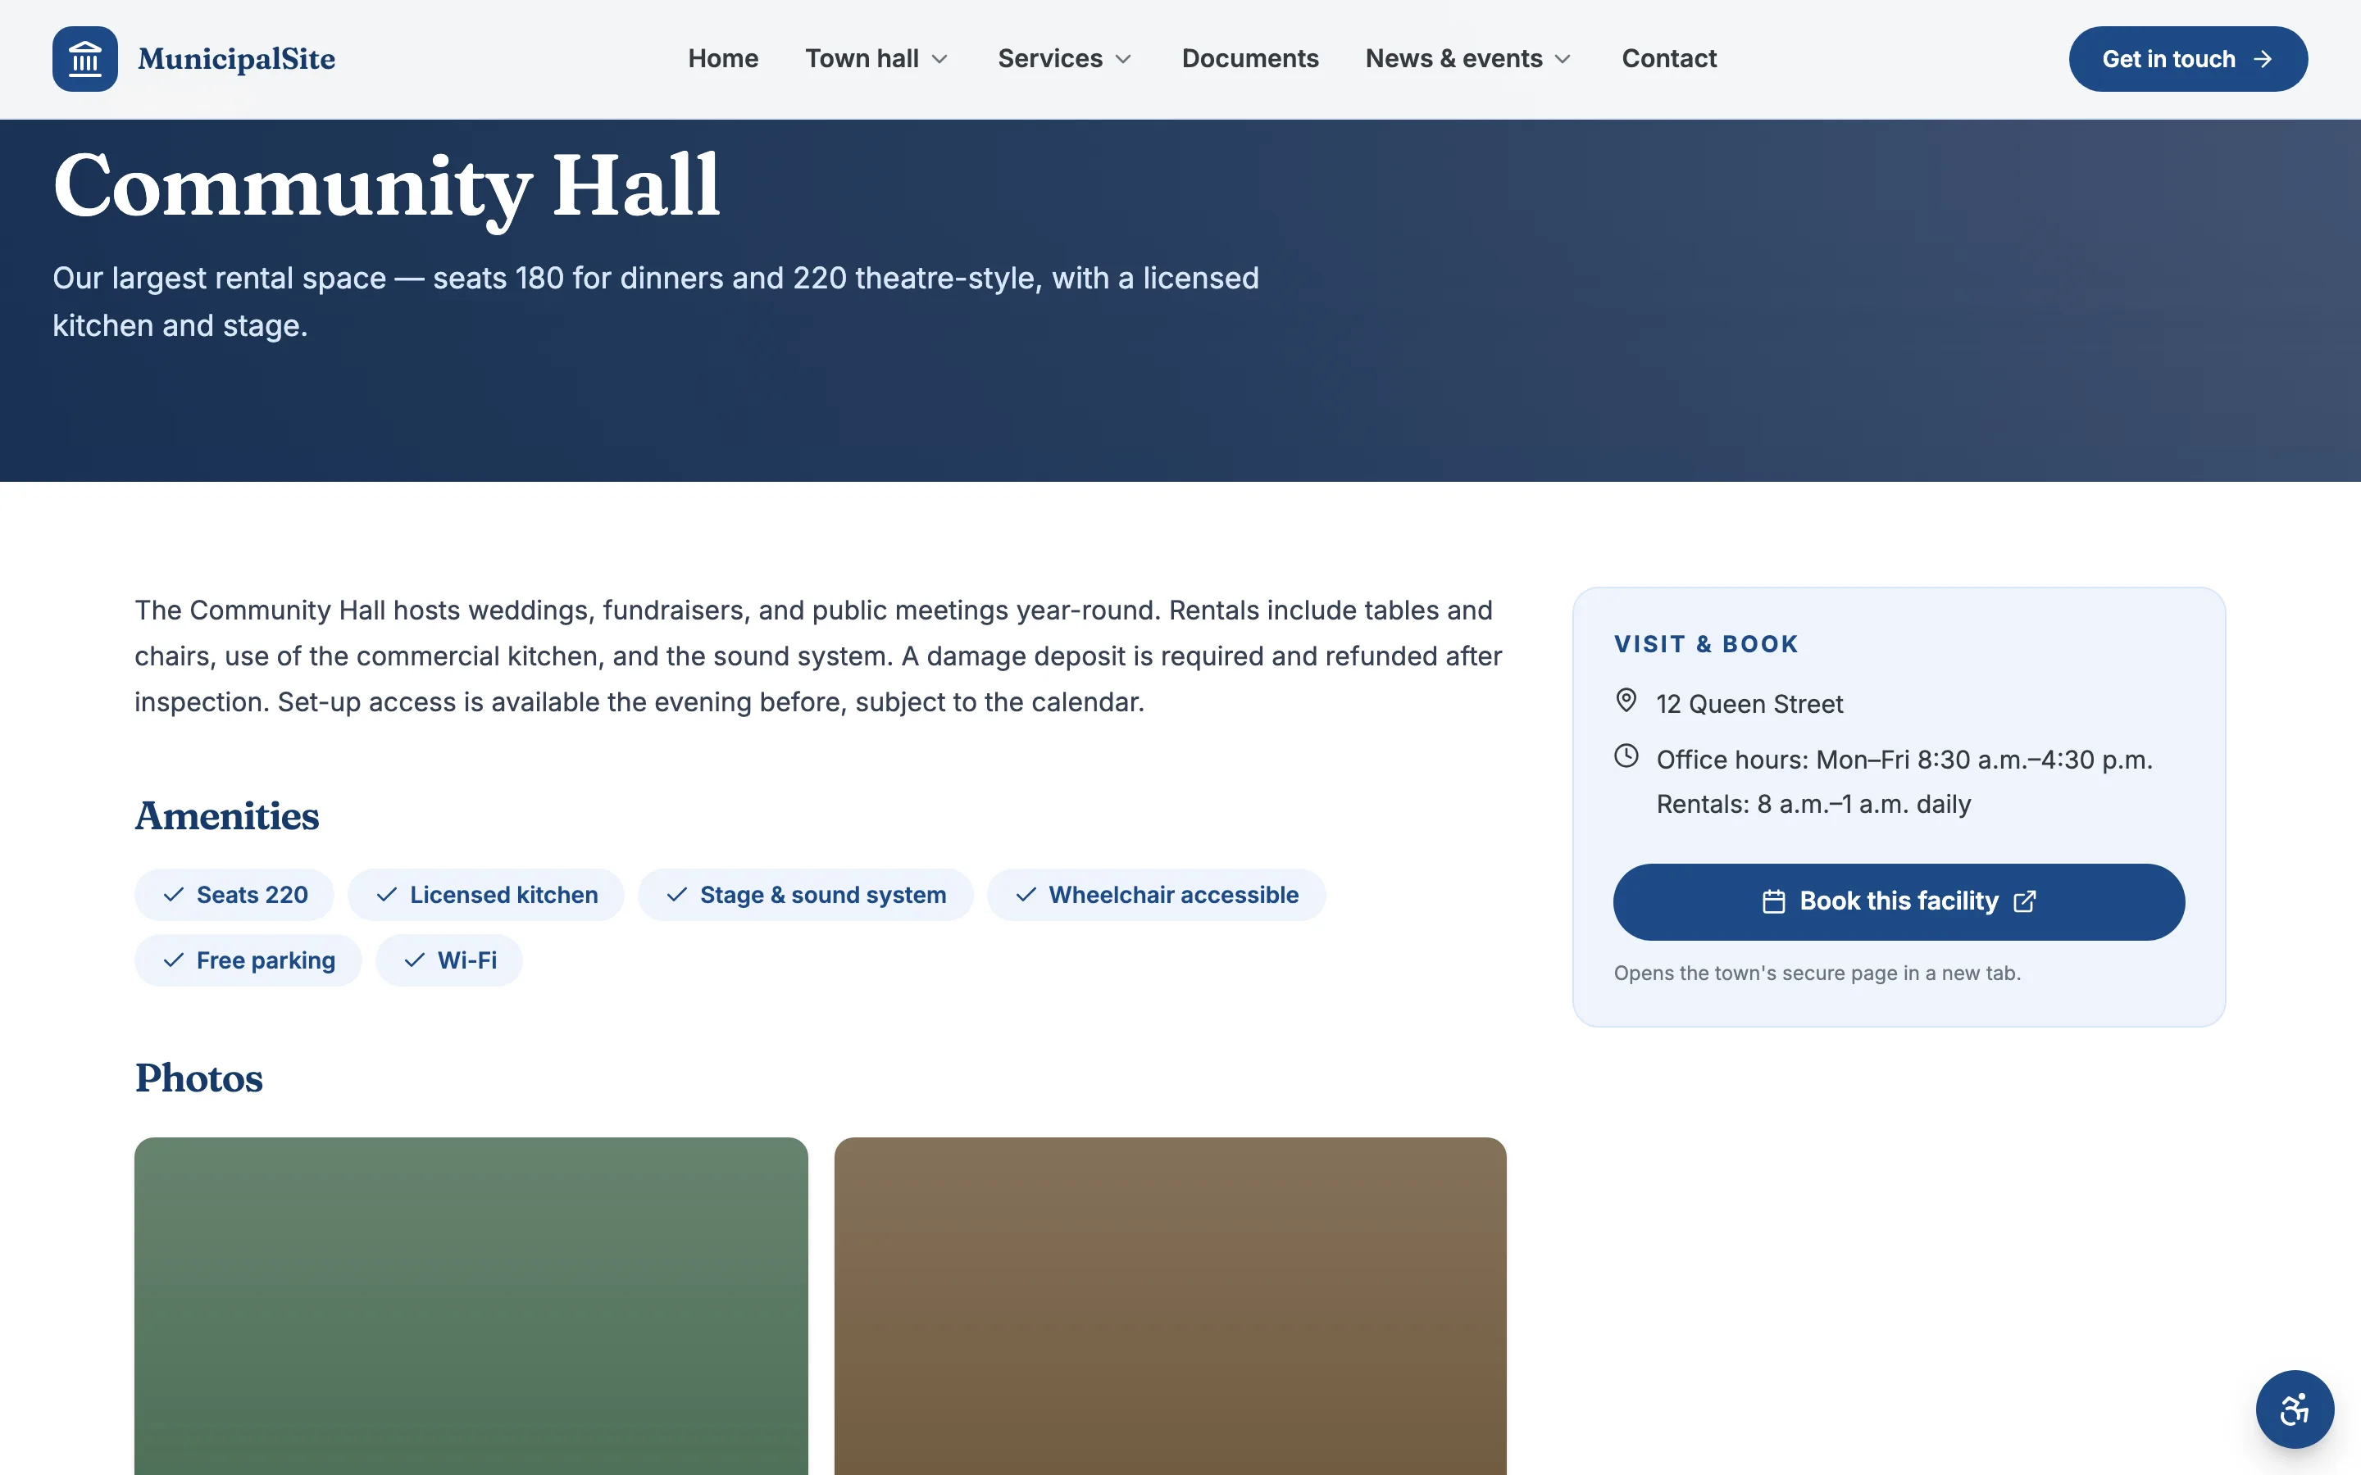Screen dimensions: 2361x1475
Task: Click the checkmark on Wi-Fi chip
Action: coord(415,960)
